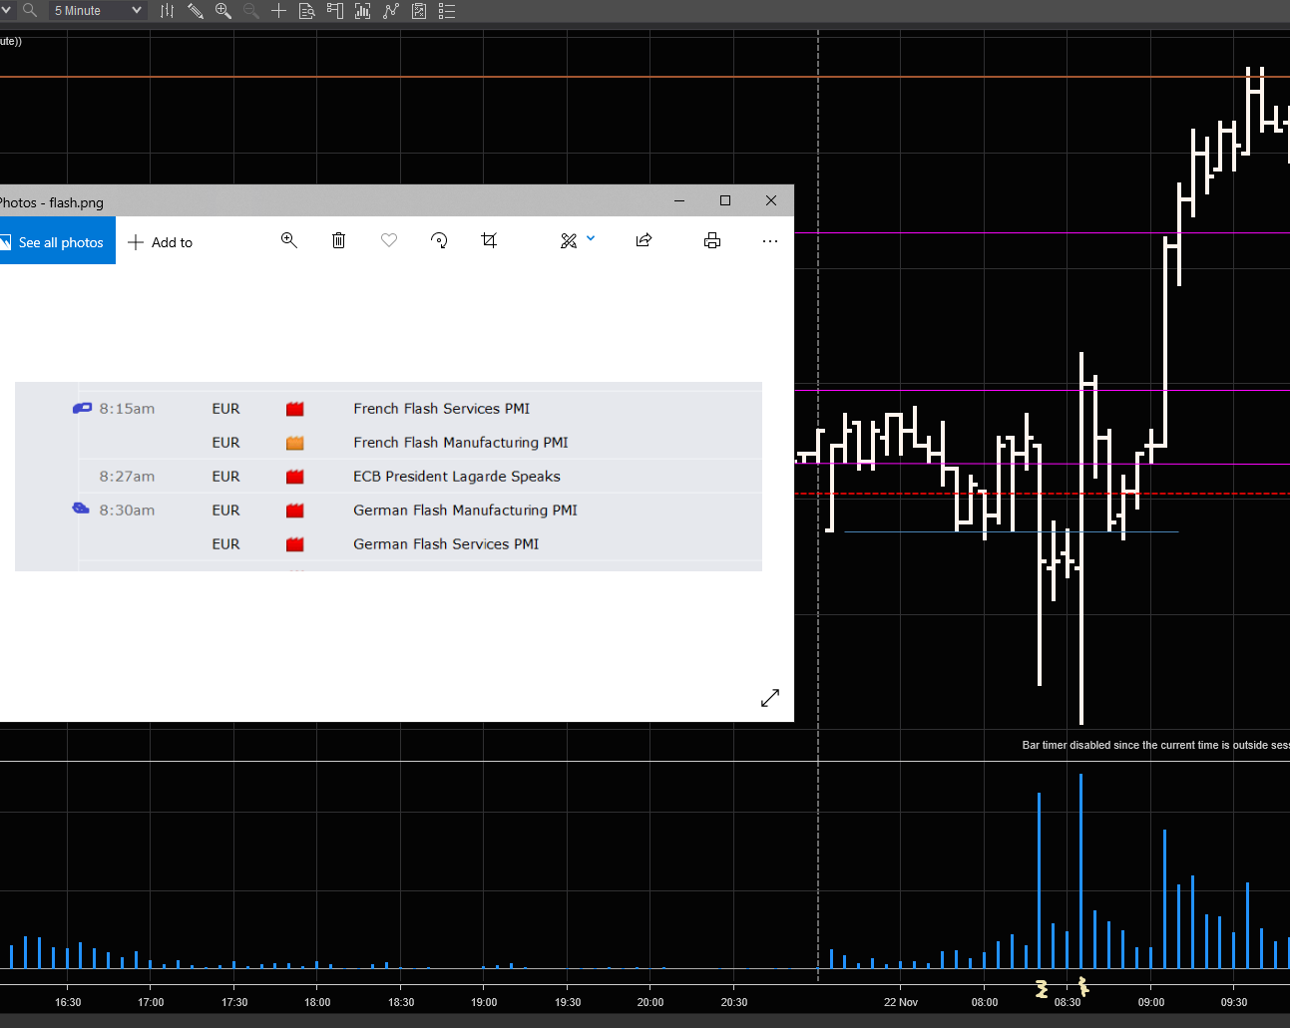The width and height of the screenshot is (1290, 1028).
Task: Click the 08:30 time axis label
Action: [x=1068, y=1002]
